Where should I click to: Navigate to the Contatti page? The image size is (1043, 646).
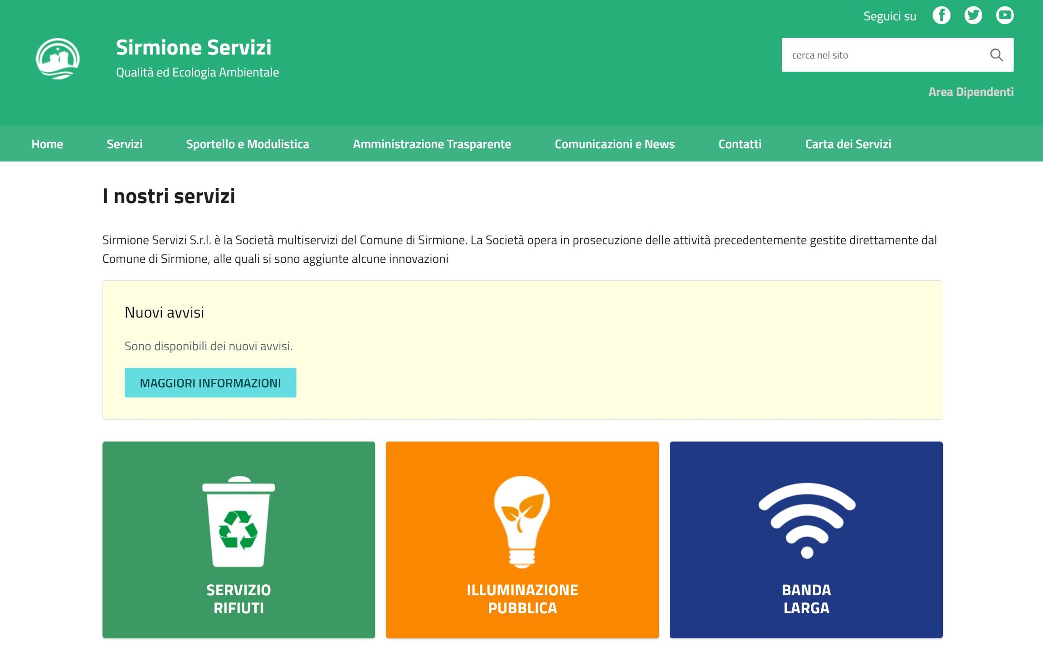740,144
